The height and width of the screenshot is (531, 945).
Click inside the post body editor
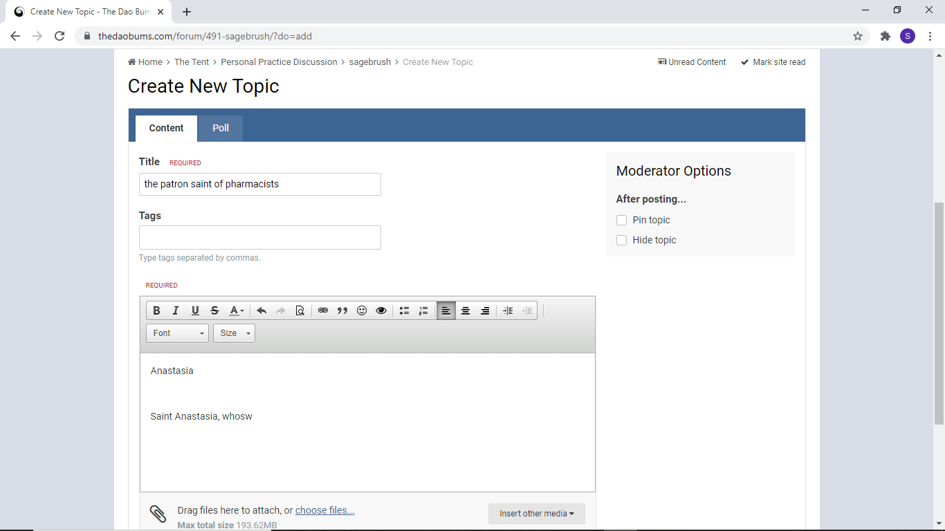click(x=367, y=422)
